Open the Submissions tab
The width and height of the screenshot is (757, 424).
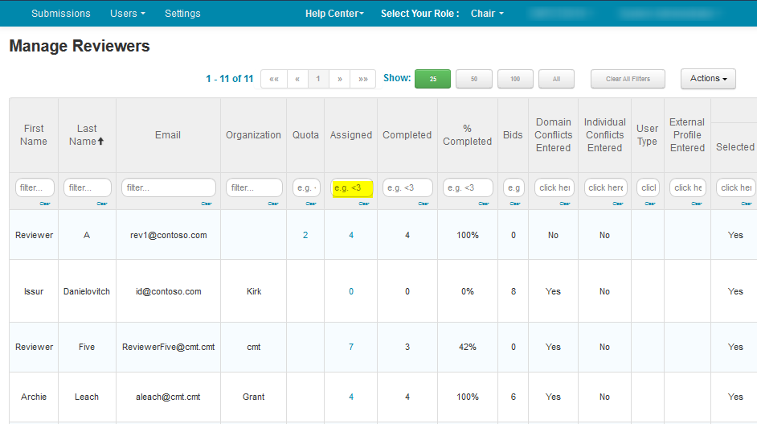point(61,14)
